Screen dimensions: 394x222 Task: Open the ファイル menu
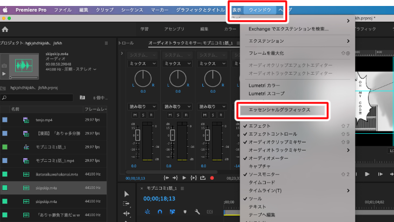click(x=63, y=10)
